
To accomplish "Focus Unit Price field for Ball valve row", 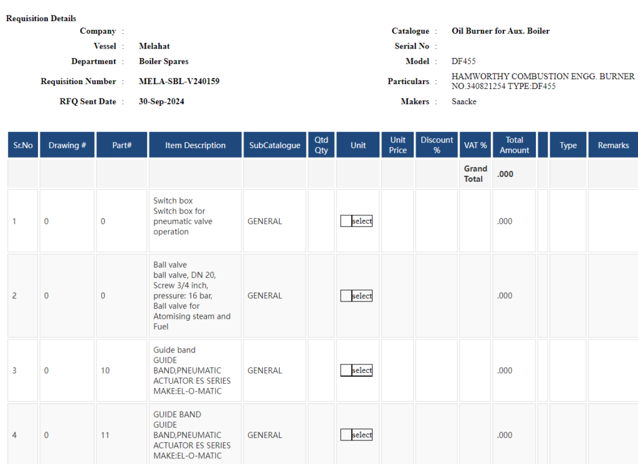I will 398,296.
